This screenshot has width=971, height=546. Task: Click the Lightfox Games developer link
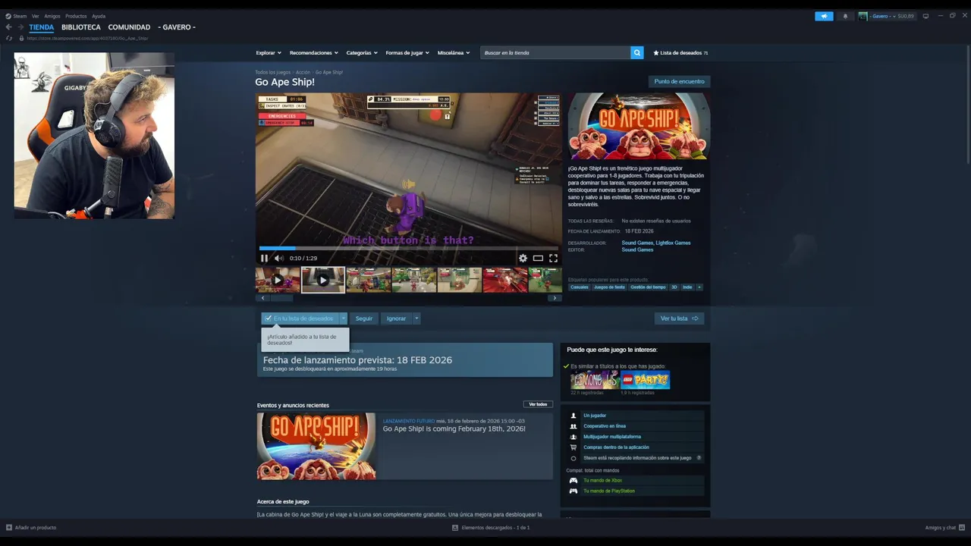673,243
